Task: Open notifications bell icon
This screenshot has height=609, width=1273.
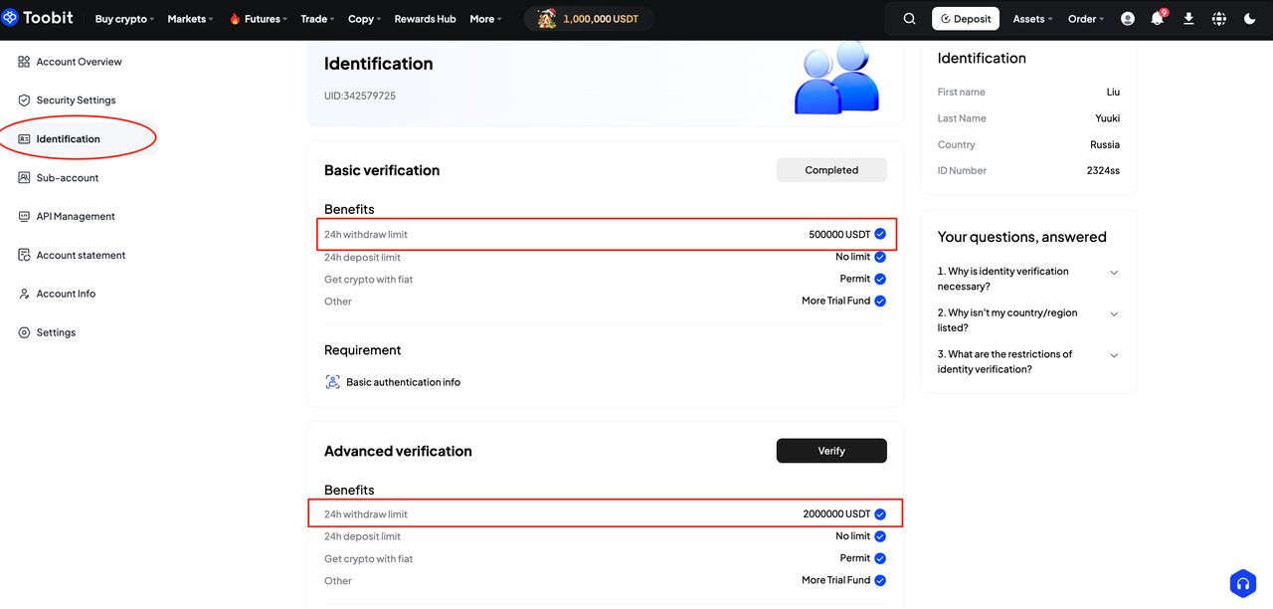Action: point(1158,19)
